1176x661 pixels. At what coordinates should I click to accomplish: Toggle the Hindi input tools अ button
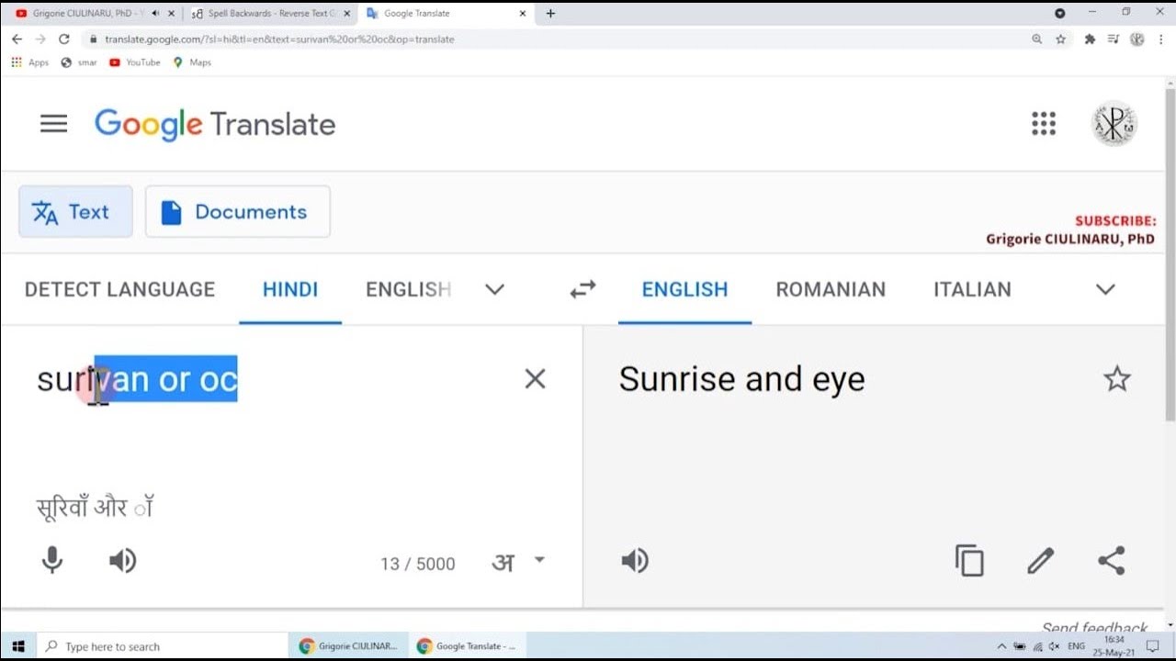(x=503, y=563)
